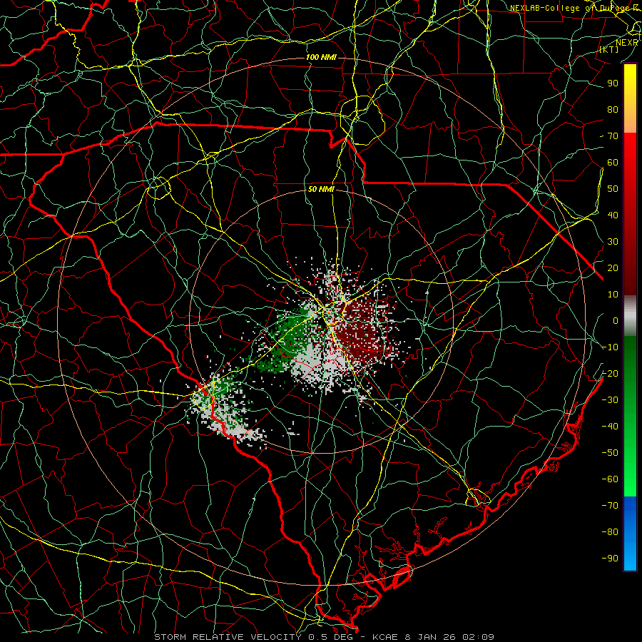642x642 pixels.
Task: Select the NEXLAB-College of DuPage credit text
Action: pos(574,8)
